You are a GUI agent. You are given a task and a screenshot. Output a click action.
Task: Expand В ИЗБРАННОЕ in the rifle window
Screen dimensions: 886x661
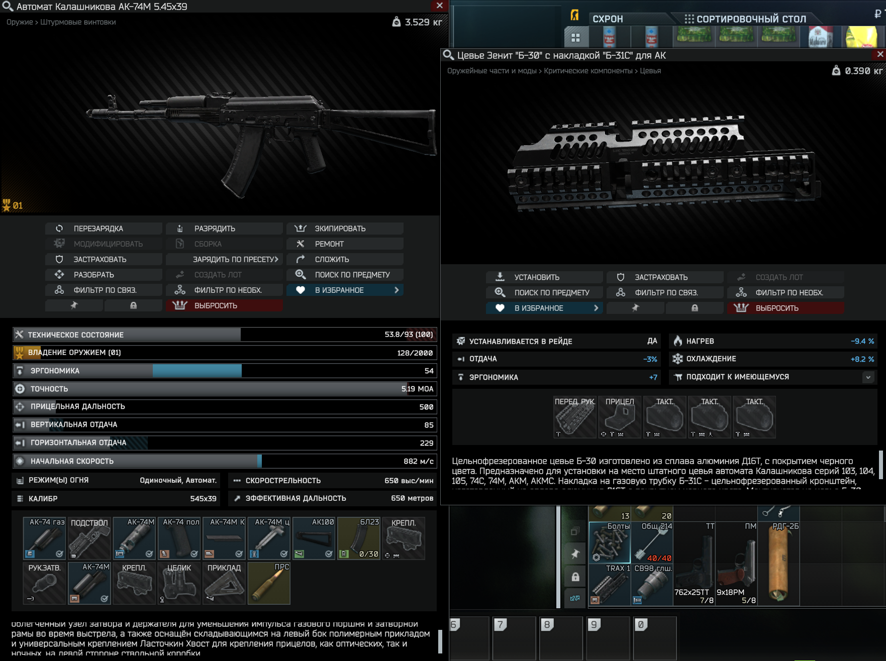pos(345,290)
